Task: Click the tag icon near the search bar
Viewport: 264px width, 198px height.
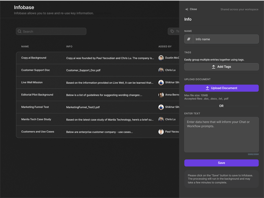Action: (172, 31)
